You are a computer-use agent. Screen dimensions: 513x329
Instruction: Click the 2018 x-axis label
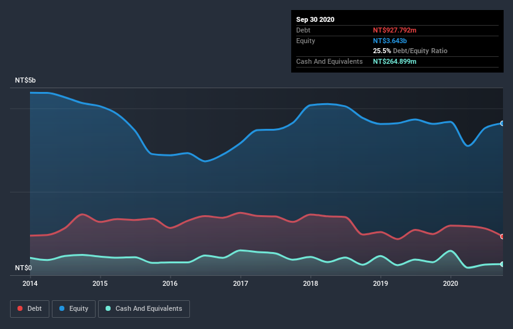point(311,283)
